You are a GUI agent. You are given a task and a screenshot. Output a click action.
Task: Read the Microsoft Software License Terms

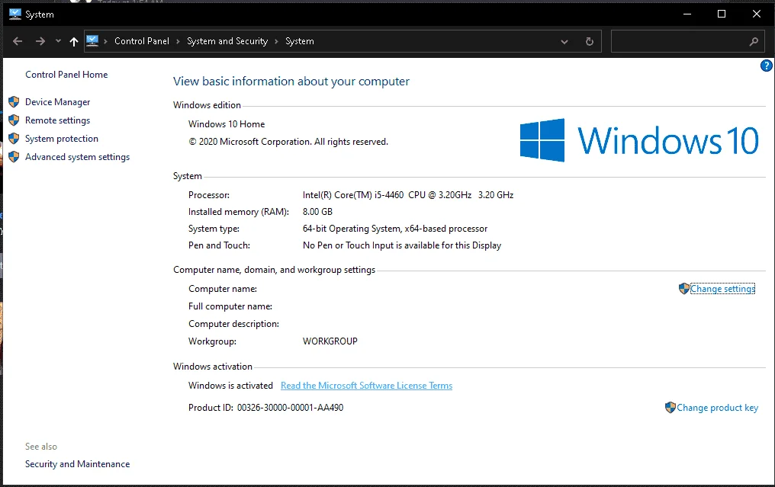coord(367,386)
